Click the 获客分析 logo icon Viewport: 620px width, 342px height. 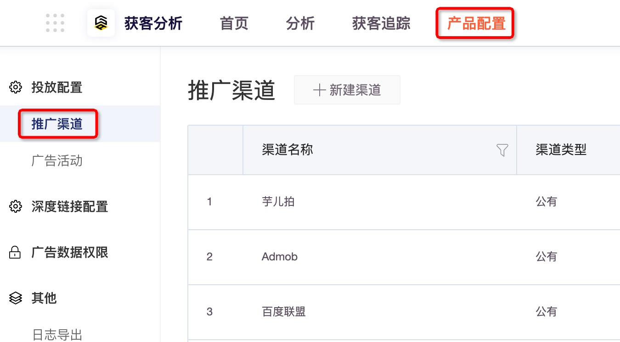click(x=101, y=22)
